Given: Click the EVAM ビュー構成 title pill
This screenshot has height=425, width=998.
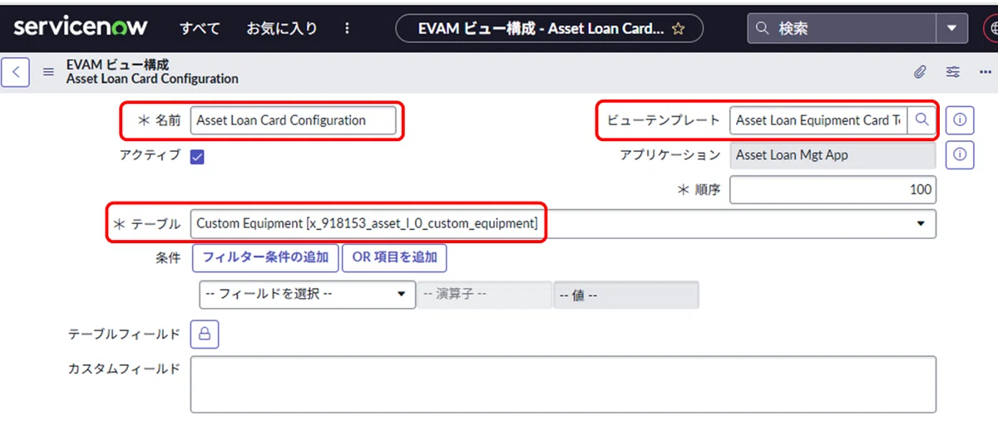Looking at the screenshot, I should point(549,28).
